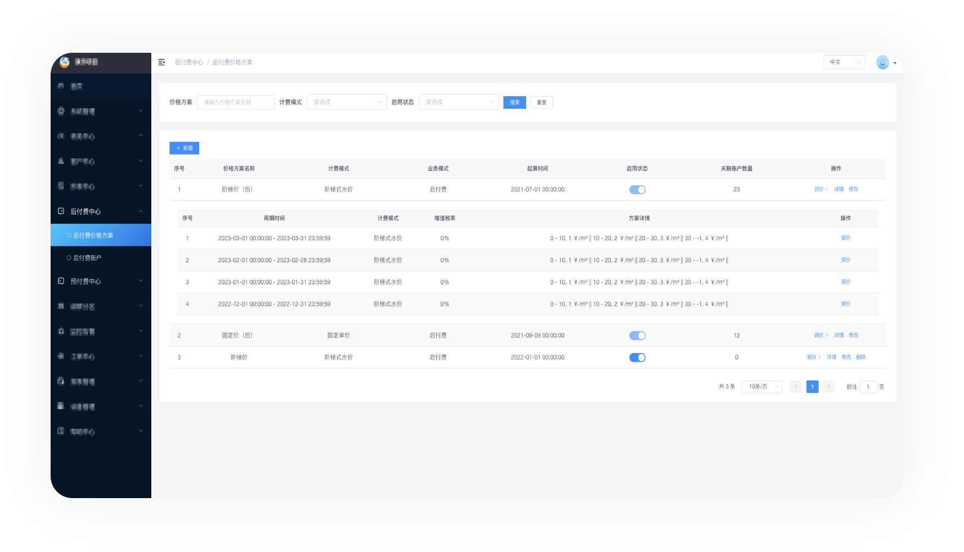Image resolution: width=964 pixels, height=552 pixels.
Task: Click the 2022-01-01 00:00:00 start time cell
Action: (538, 357)
